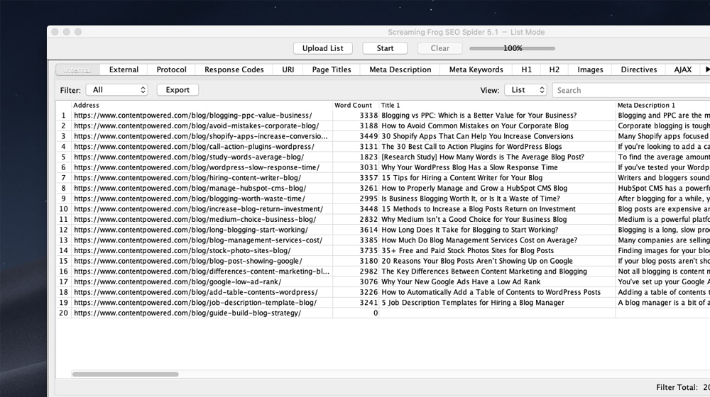Select the job-description-template-blog URL
The image size is (710, 397).
coord(195,303)
